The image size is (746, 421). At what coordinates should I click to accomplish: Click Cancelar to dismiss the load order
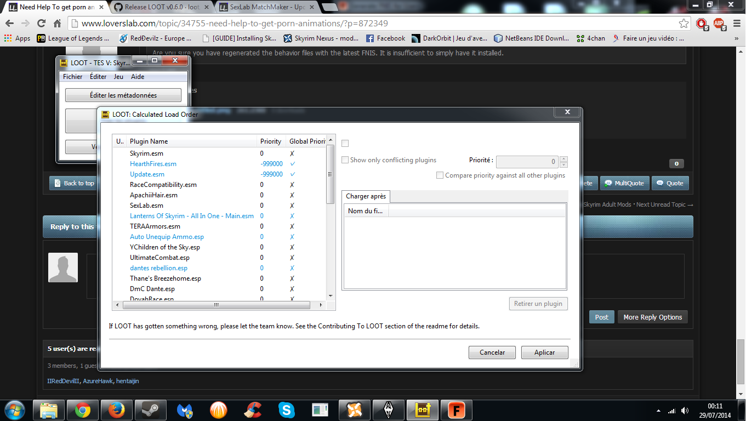click(492, 352)
